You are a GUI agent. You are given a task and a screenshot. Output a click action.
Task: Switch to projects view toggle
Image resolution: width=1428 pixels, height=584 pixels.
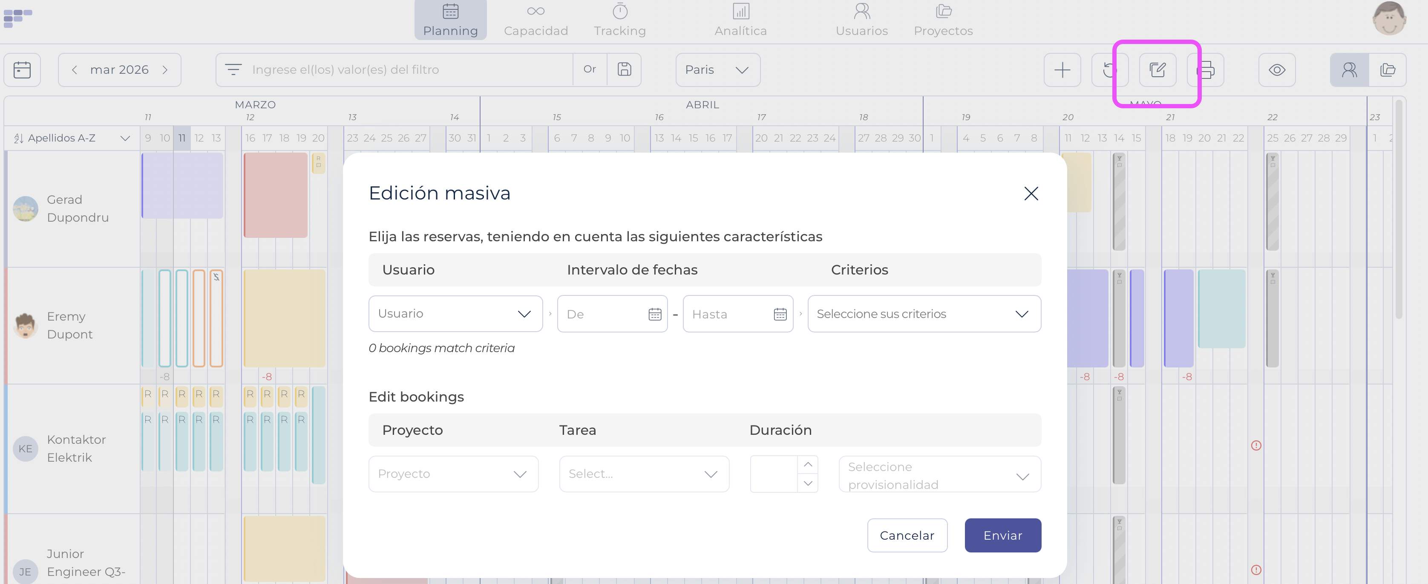click(x=1387, y=70)
